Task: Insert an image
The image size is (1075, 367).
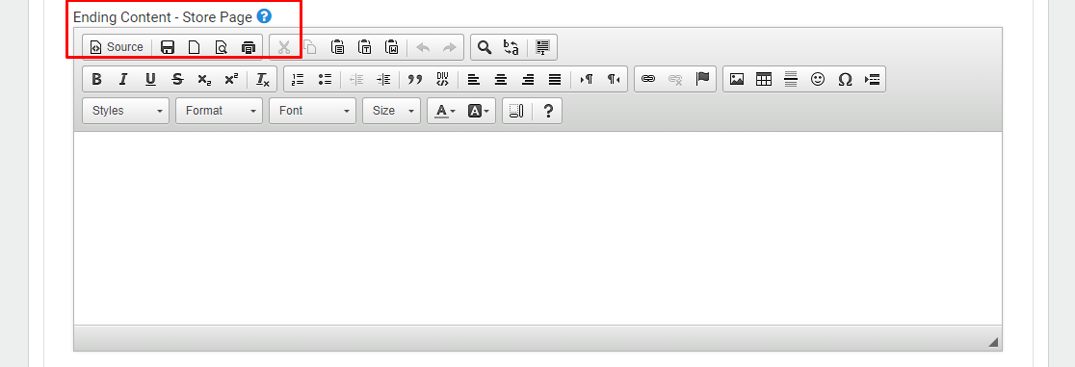Action: click(x=737, y=79)
